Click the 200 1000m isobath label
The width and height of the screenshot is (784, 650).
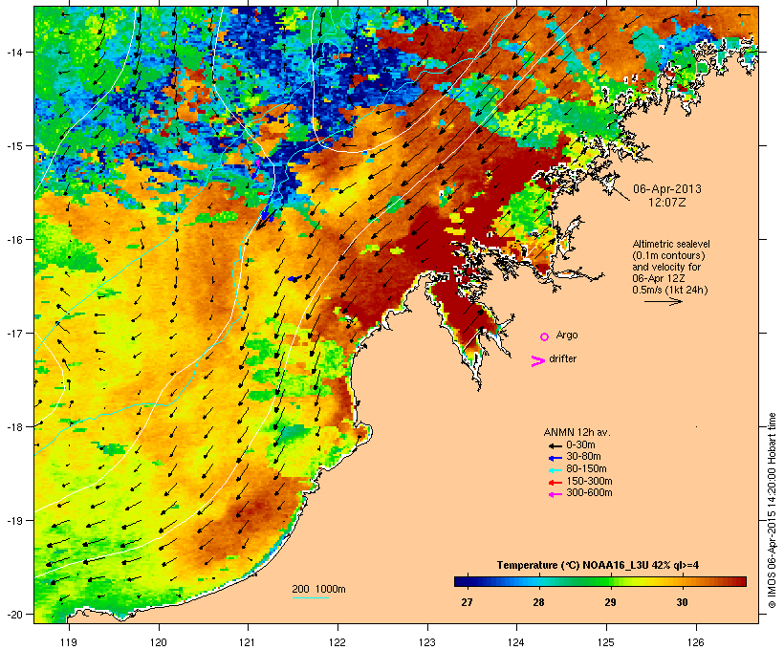[318, 590]
